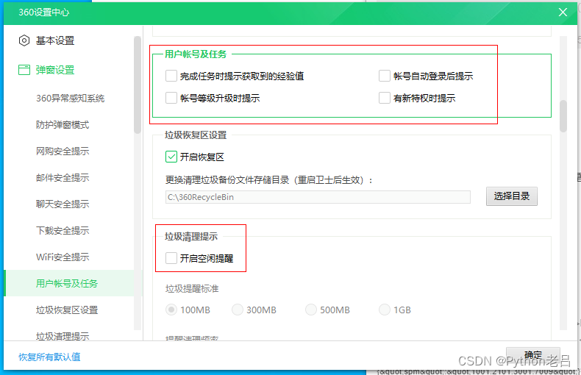Select WiFi安全提示 sidebar item

click(63, 257)
